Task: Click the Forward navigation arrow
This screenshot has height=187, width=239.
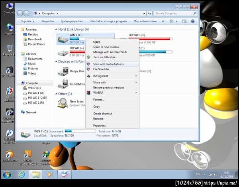Action: (x=26, y=14)
